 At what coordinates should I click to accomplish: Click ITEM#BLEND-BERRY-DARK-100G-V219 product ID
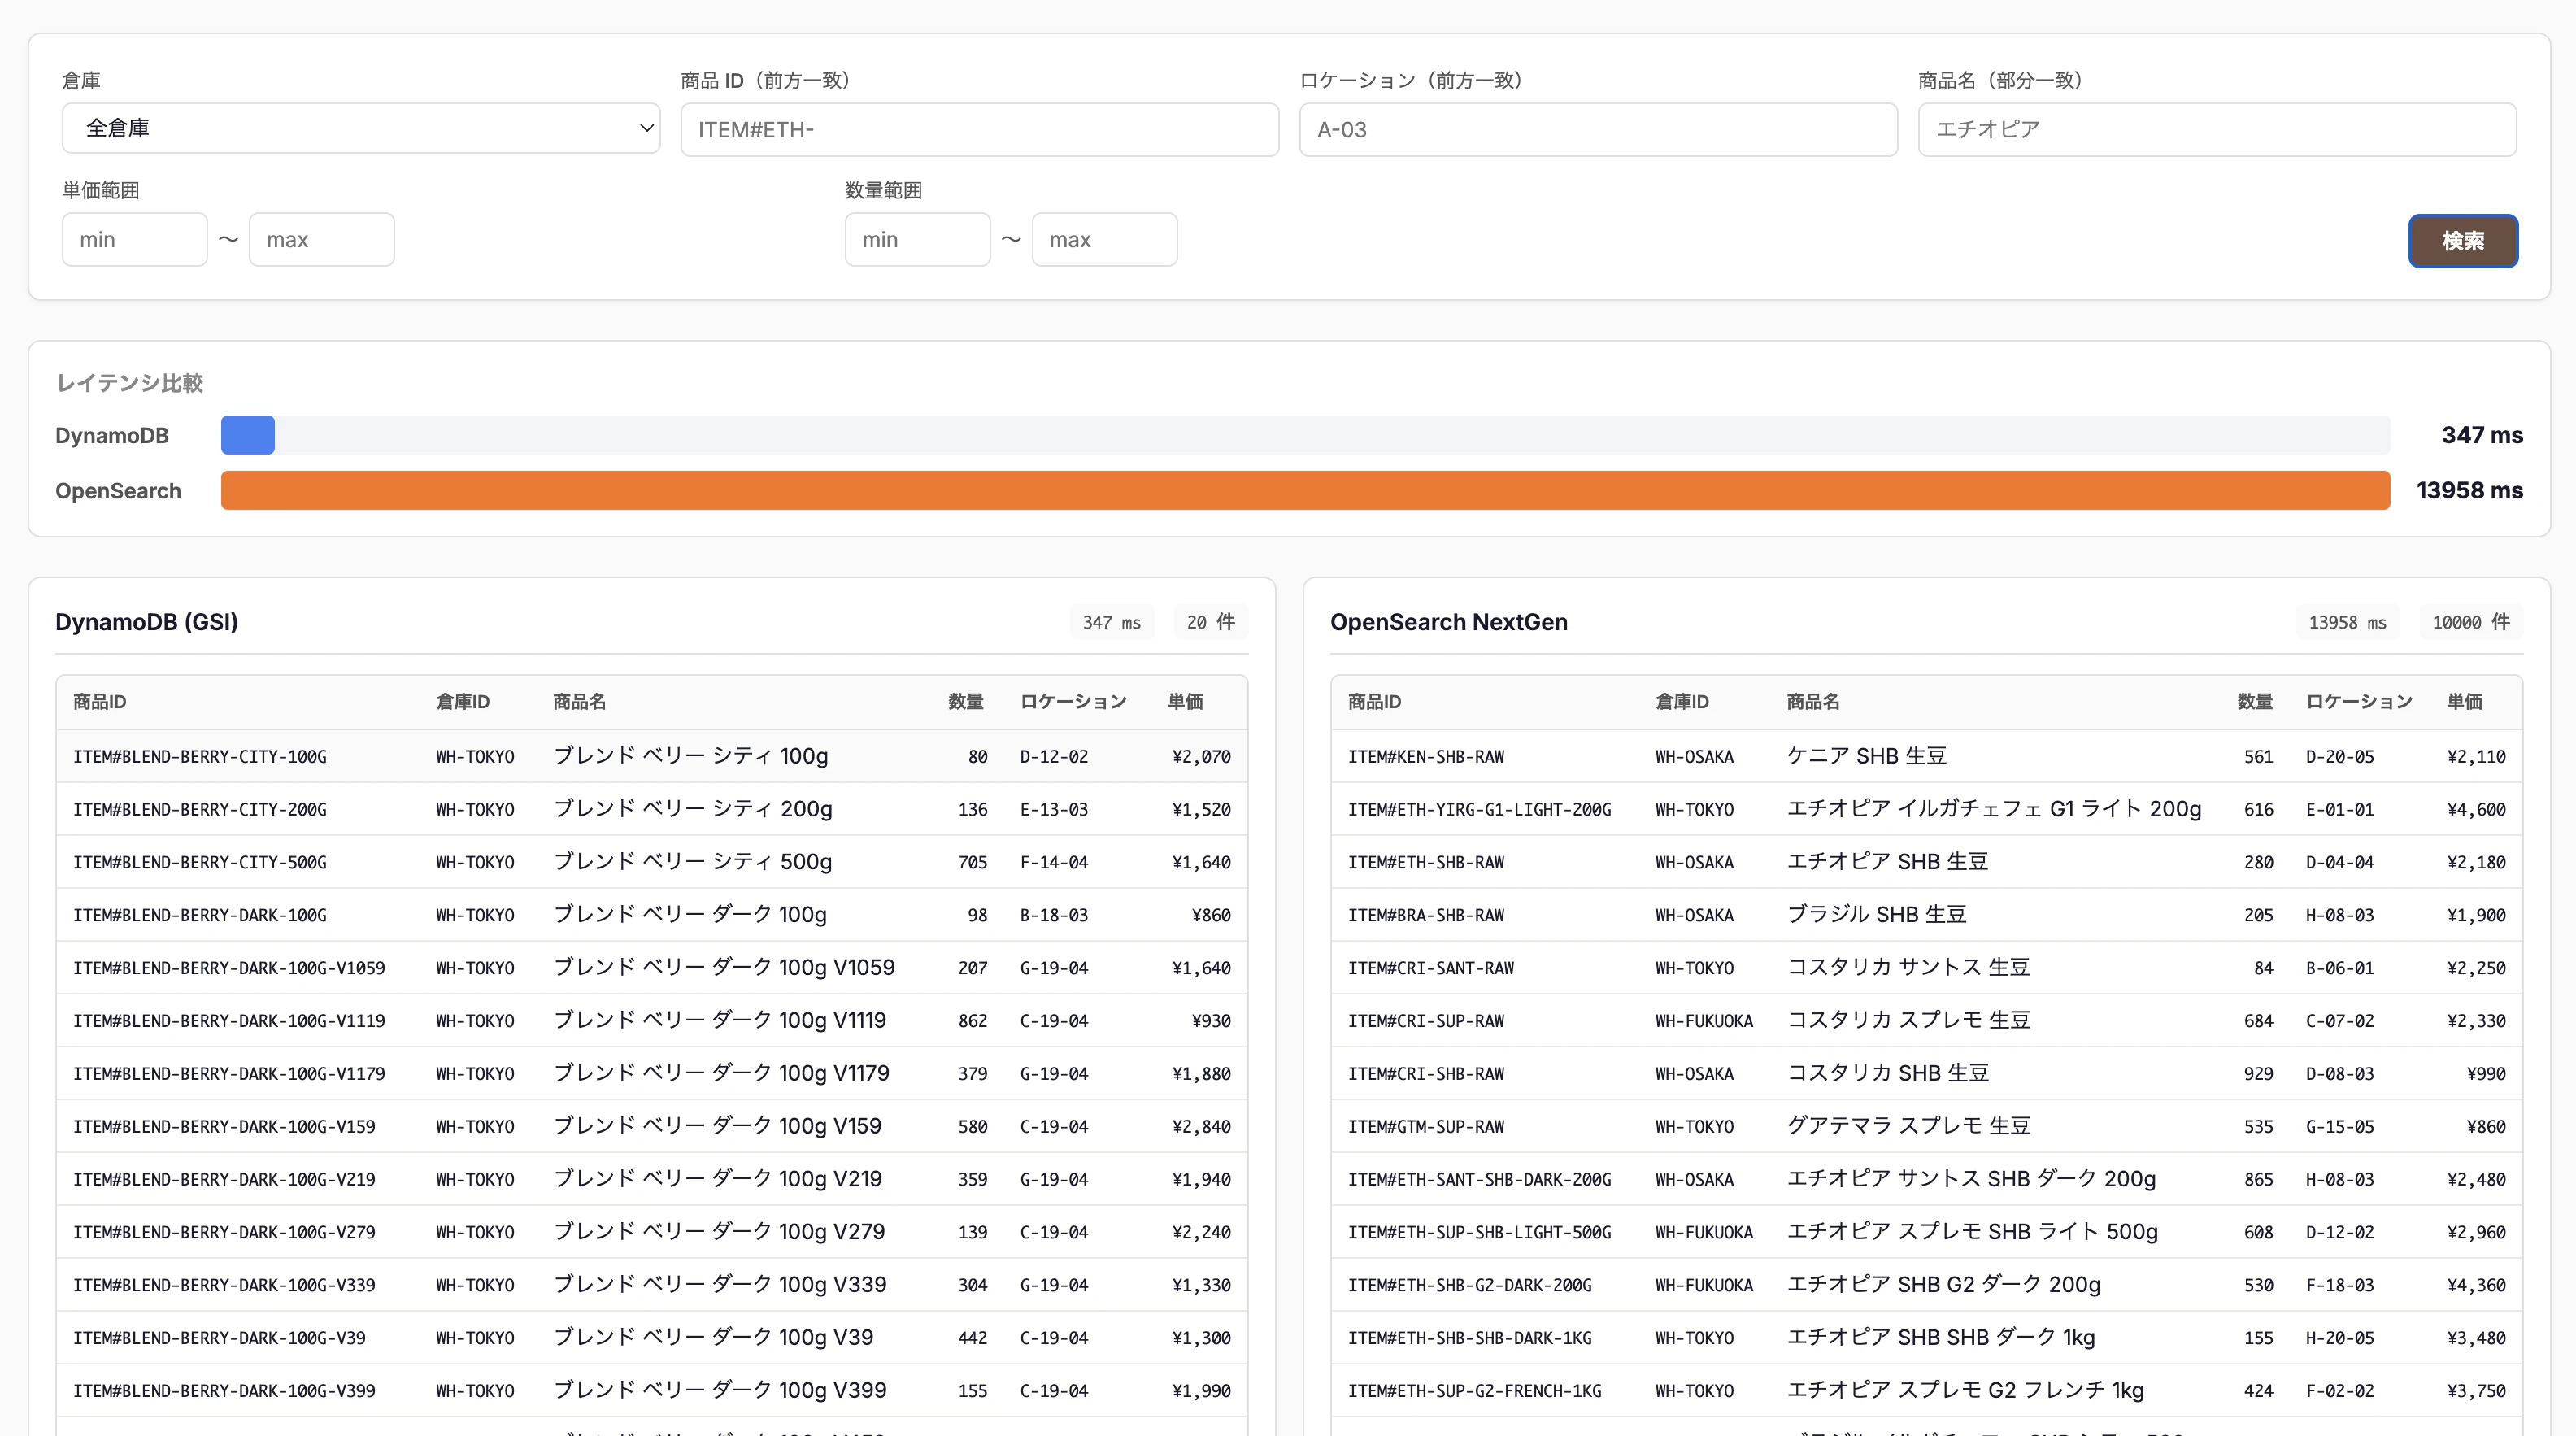[x=224, y=1180]
